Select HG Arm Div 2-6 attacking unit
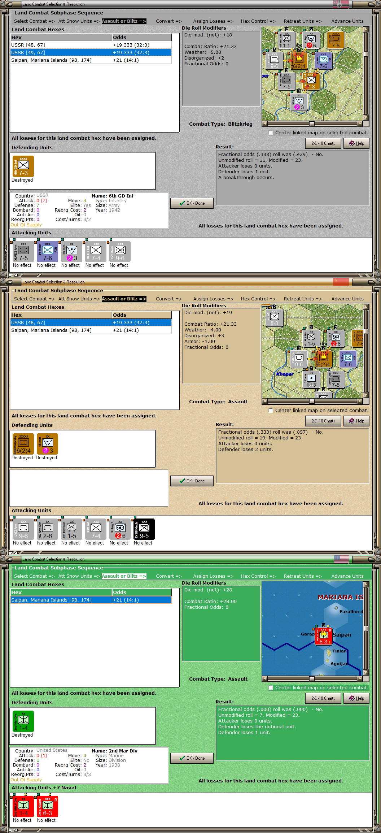The width and height of the screenshot is (381, 833). [47, 529]
